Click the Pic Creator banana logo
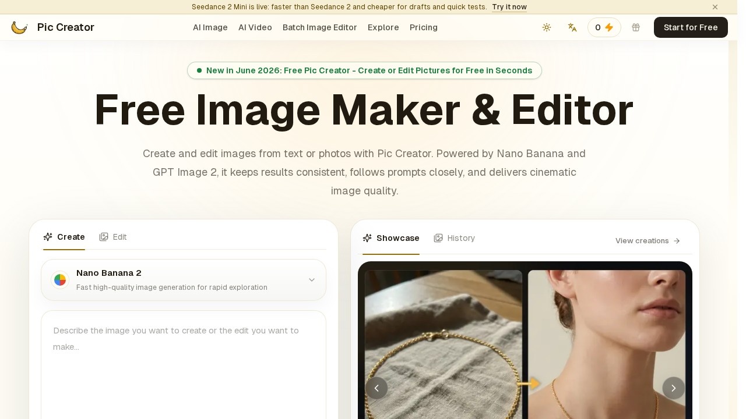 click(x=19, y=27)
